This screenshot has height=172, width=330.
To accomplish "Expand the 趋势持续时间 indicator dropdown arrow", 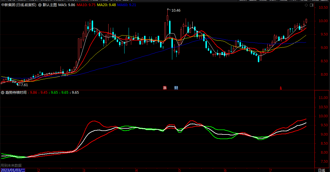I will [3, 93].
